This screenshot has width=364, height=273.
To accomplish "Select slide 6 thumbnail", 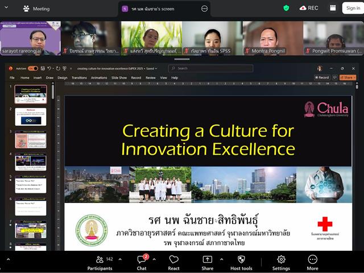I will pos(30,206).
